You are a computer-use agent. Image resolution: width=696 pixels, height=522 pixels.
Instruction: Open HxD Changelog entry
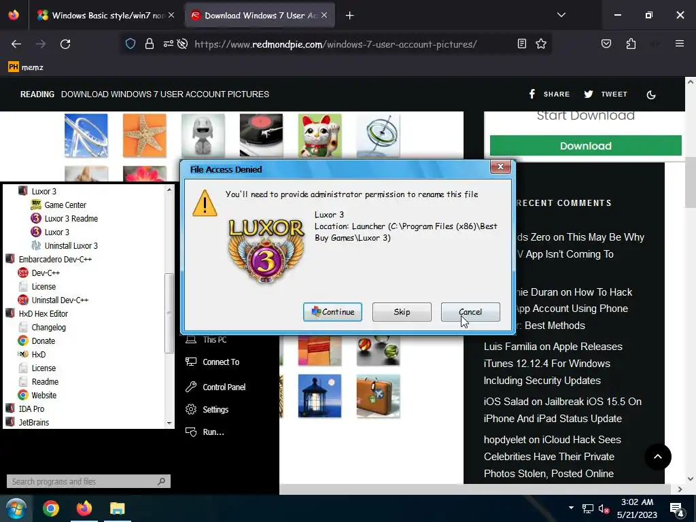click(42, 327)
